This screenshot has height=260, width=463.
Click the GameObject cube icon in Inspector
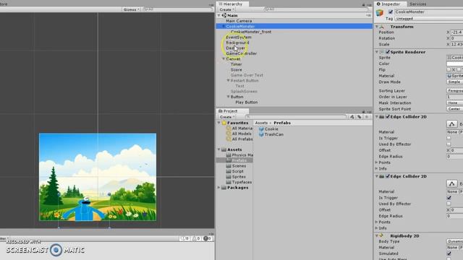379,13
